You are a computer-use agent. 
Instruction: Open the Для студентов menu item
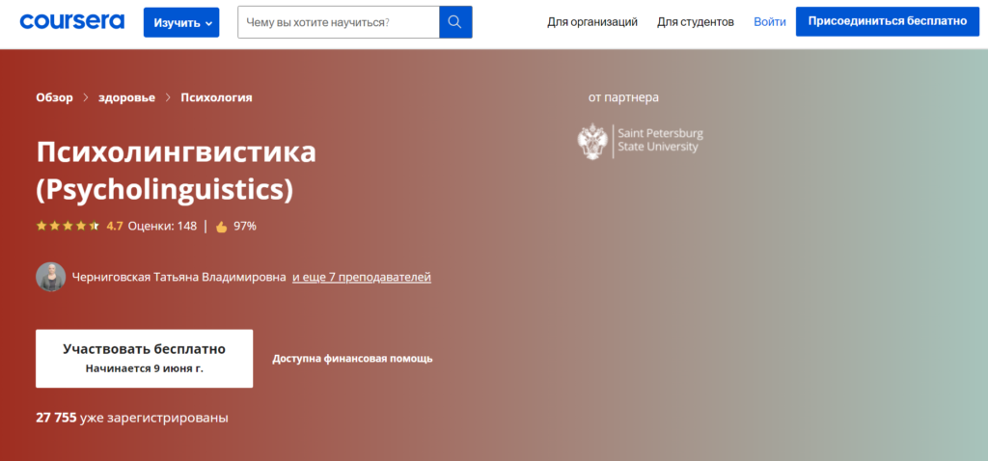[x=696, y=21]
